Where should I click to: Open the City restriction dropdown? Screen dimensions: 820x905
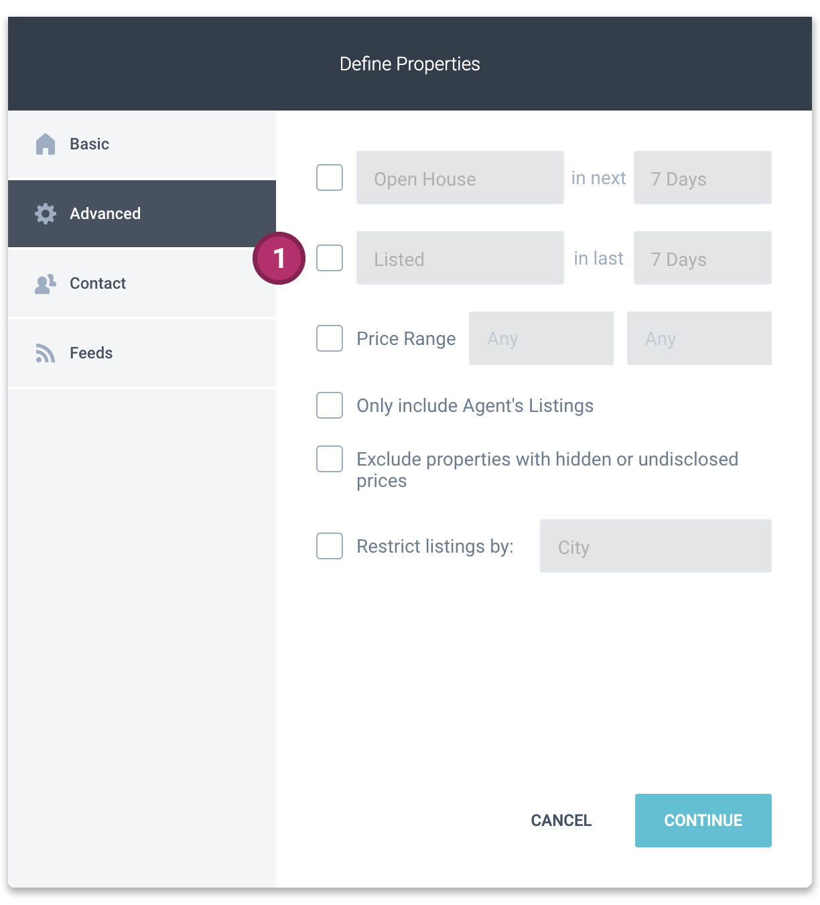(x=656, y=546)
